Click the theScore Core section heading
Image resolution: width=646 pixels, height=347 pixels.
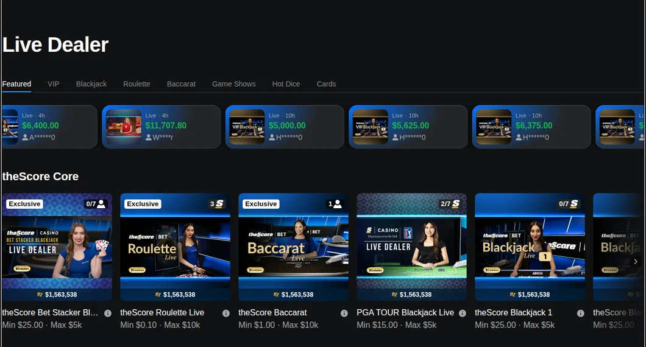click(40, 177)
